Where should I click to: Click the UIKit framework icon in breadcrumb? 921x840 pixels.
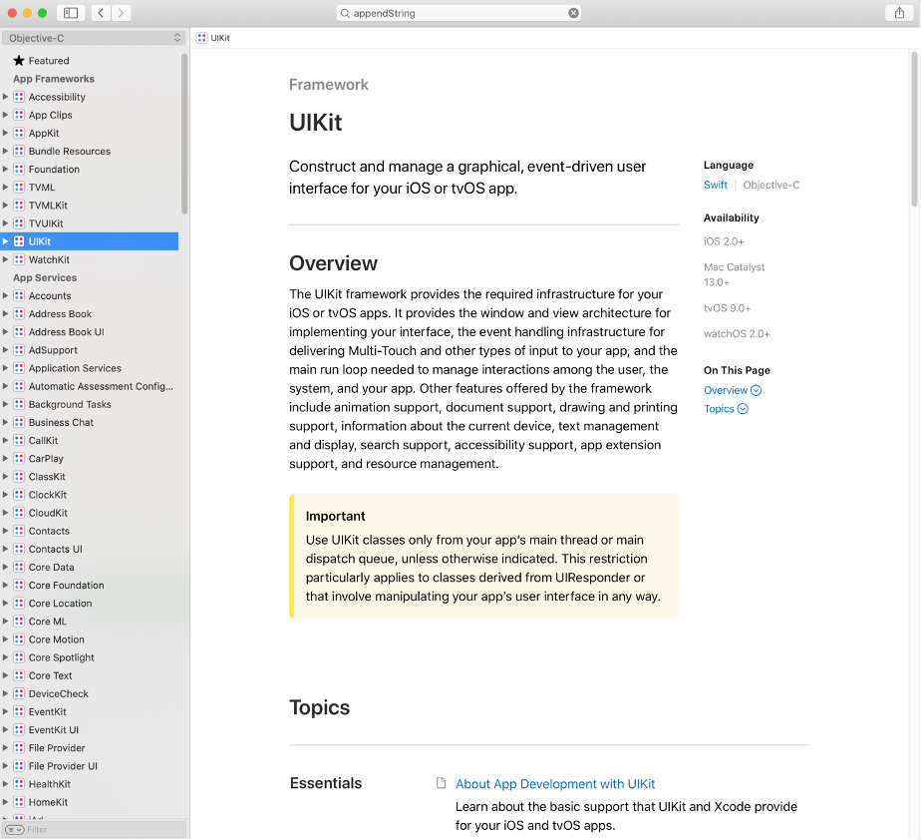[202, 38]
